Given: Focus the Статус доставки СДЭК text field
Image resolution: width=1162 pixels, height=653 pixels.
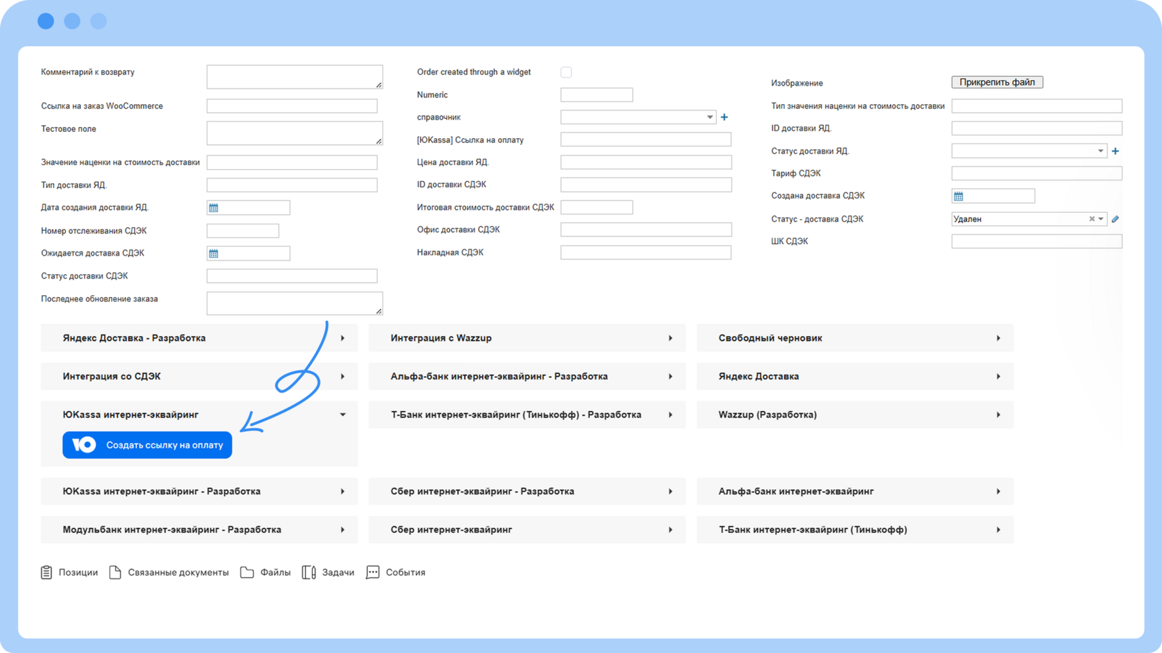Looking at the screenshot, I should pyautogui.click(x=292, y=276).
